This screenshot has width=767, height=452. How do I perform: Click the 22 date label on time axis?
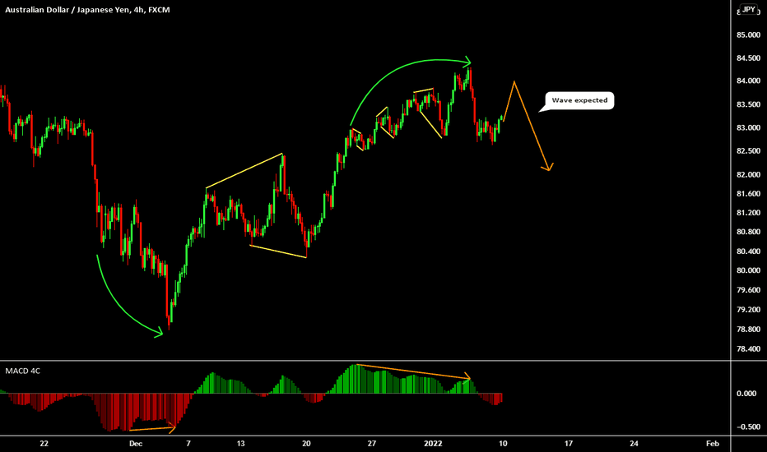coord(44,444)
